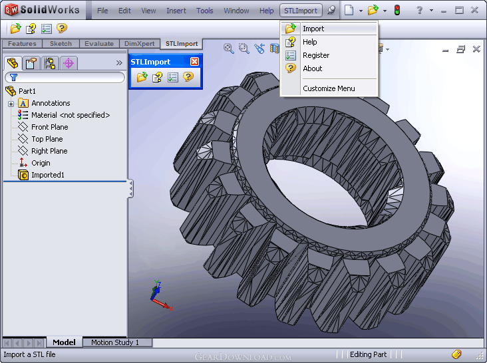Click the SolidWorks logo
This screenshot has height=363, width=487.
(42, 10)
